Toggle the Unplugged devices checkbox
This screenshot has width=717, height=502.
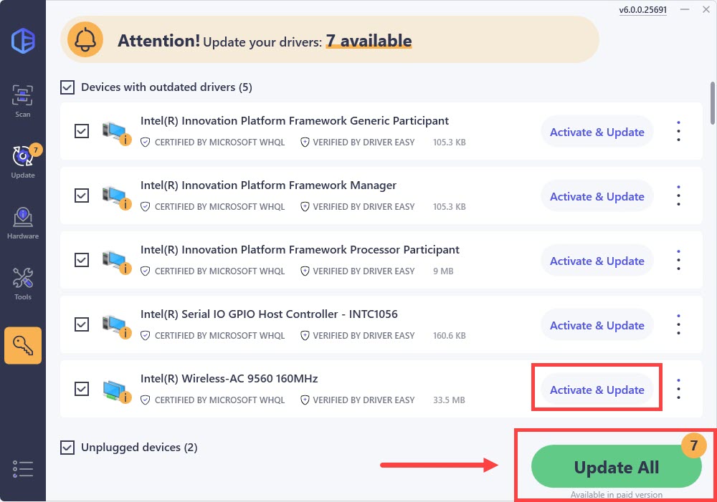point(67,448)
